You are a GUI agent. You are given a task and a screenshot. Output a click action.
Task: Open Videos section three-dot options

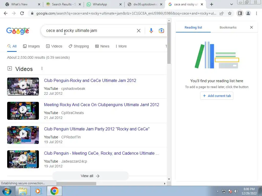42,68
